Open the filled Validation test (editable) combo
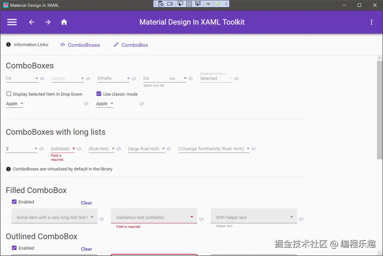 tap(154, 216)
